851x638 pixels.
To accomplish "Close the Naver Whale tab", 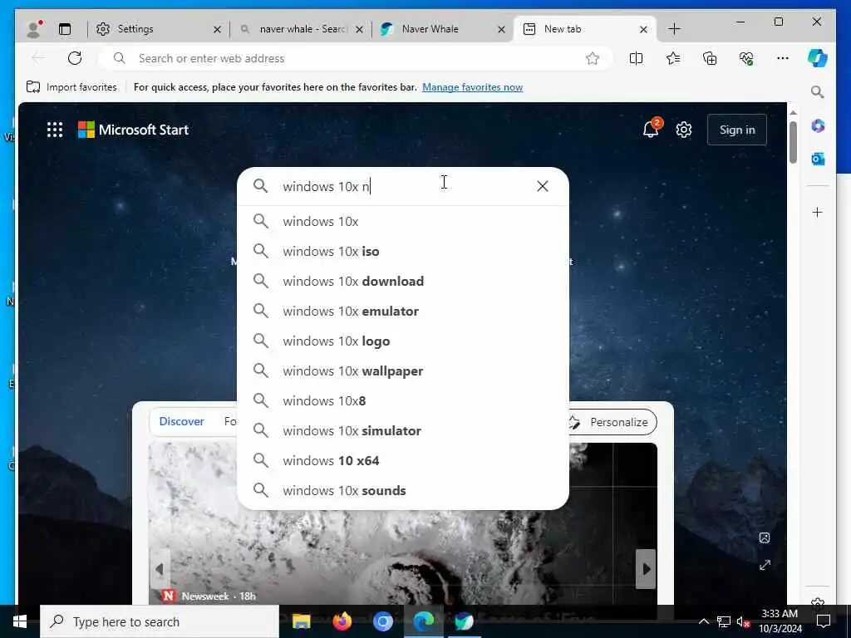I will [501, 29].
